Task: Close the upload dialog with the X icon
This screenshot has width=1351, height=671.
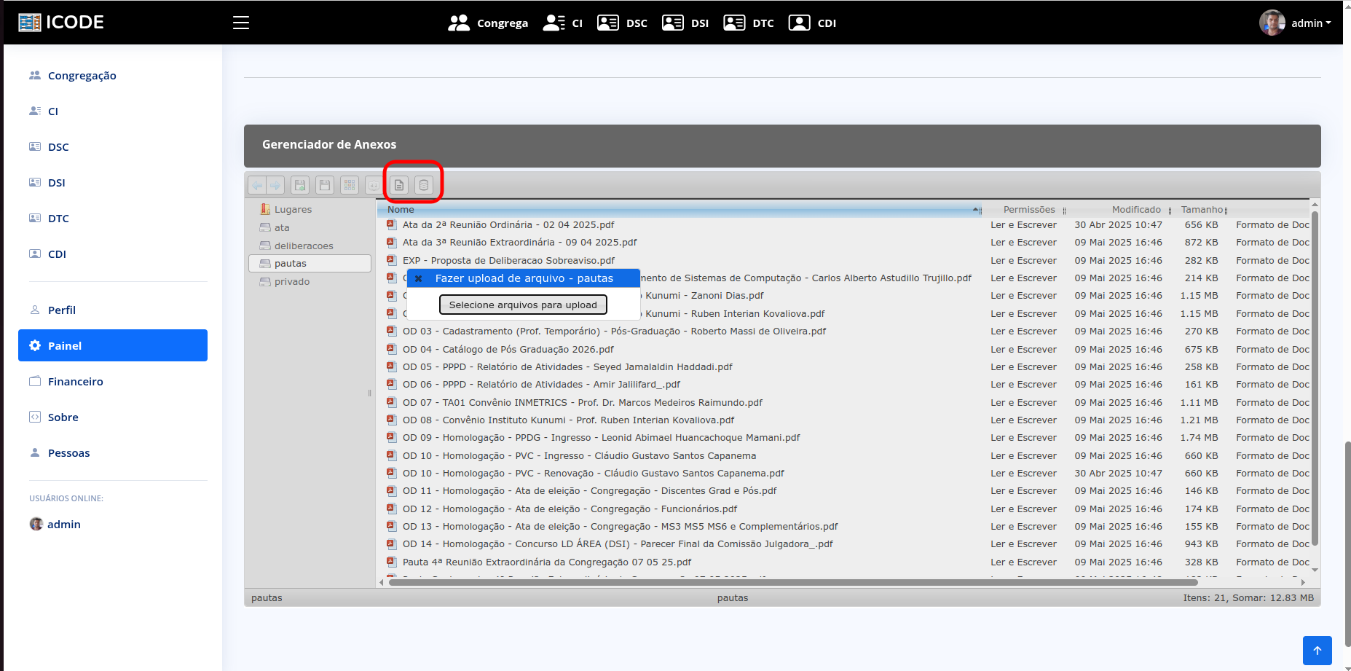Action: click(x=419, y=278)
